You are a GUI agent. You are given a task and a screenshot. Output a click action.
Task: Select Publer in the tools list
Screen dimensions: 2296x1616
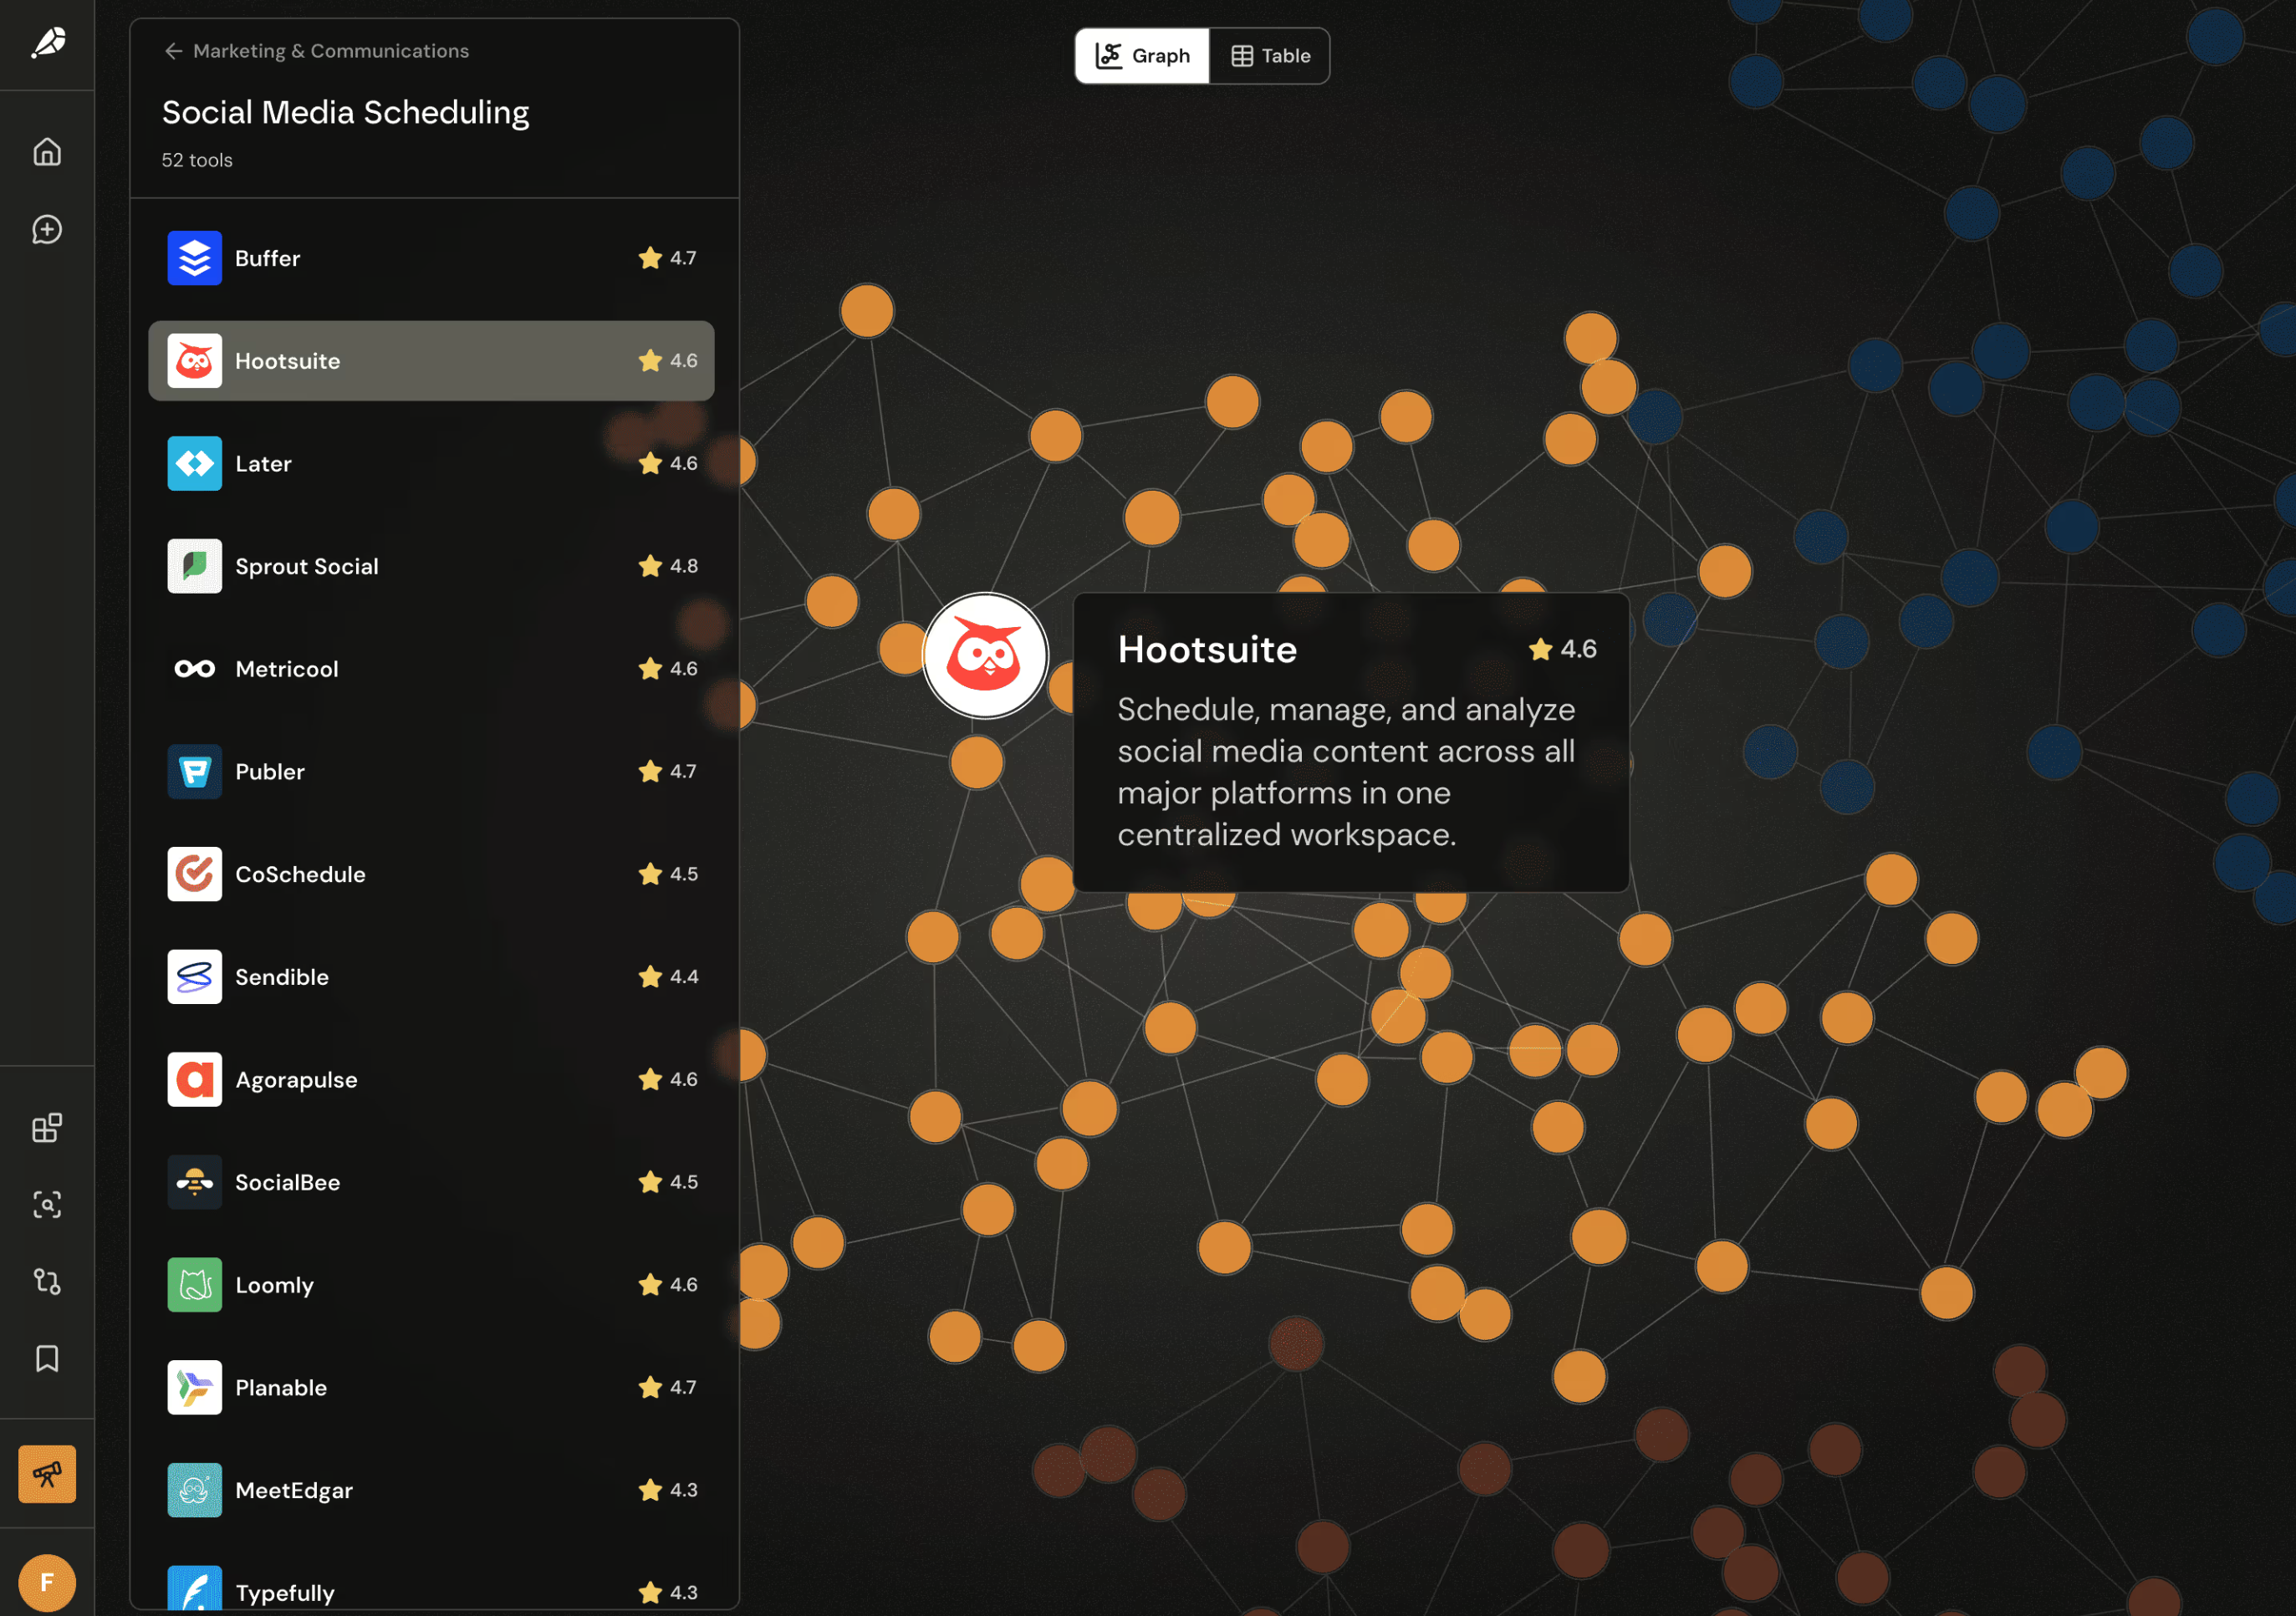point(431,772)
